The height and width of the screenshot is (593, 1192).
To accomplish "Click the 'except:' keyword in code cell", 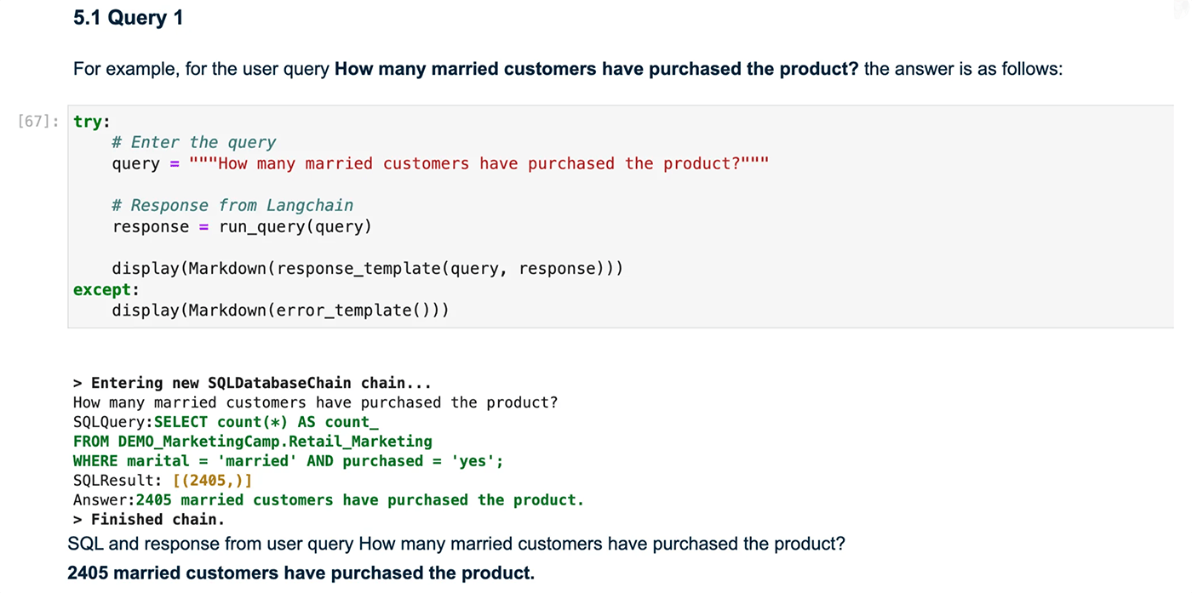I will point(106,289).
